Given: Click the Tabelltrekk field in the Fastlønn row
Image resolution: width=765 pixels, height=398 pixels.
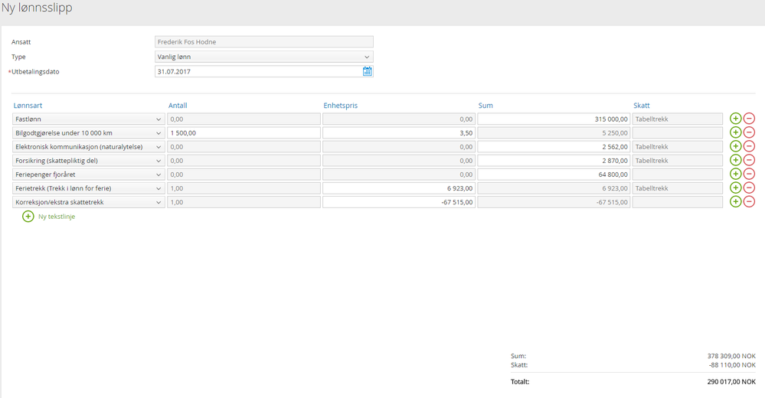Looking at the screenshot, I should (677, 119).
